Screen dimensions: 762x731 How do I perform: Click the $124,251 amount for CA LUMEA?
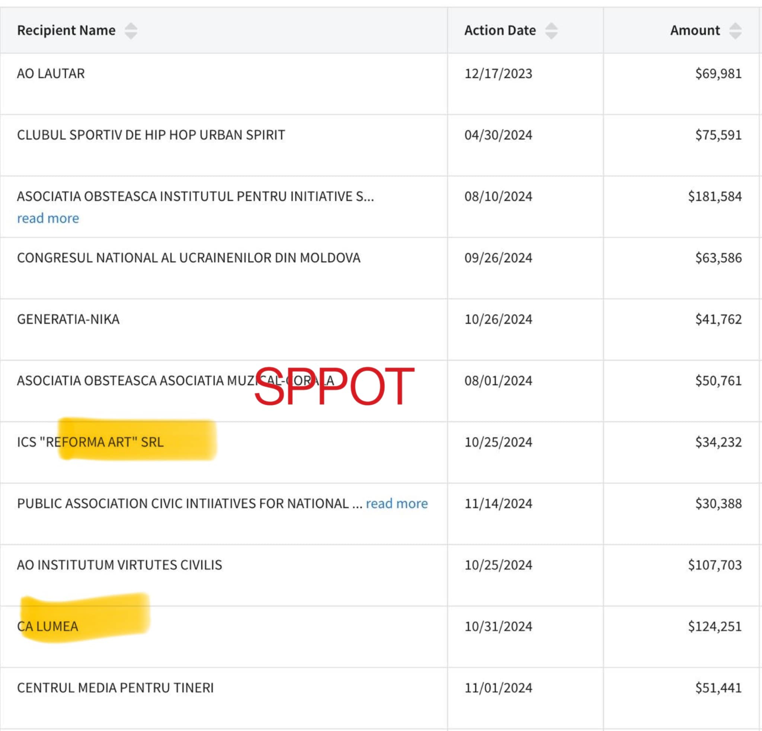(x=715, y=626)
